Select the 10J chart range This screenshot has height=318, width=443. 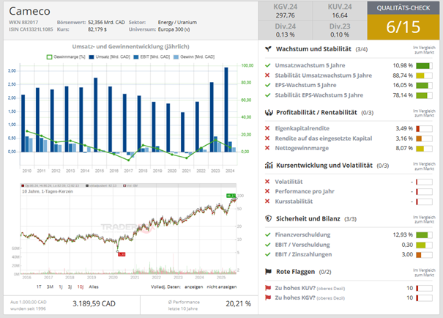point(81,287)
